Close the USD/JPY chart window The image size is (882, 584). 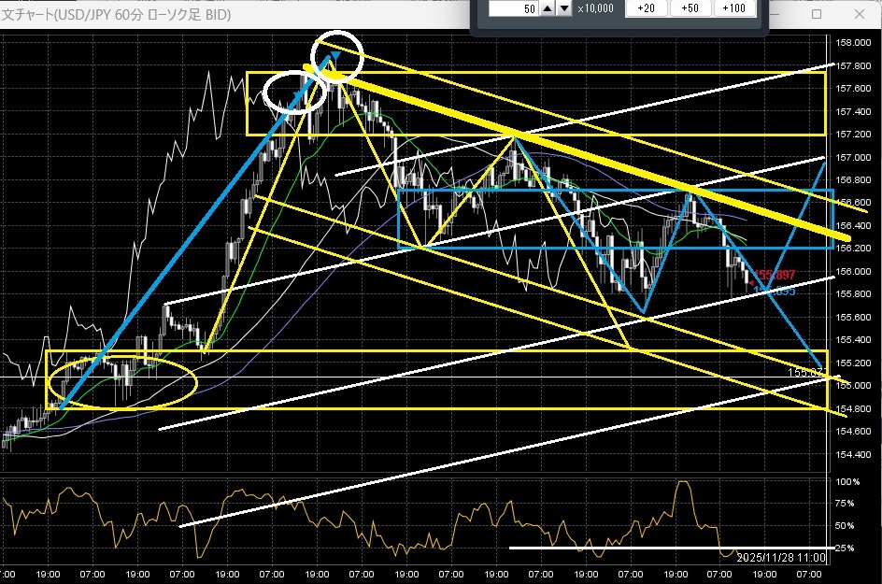coord(860,15)
